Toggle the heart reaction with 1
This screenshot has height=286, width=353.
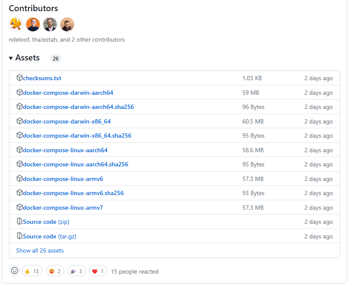tap(98, 271)
